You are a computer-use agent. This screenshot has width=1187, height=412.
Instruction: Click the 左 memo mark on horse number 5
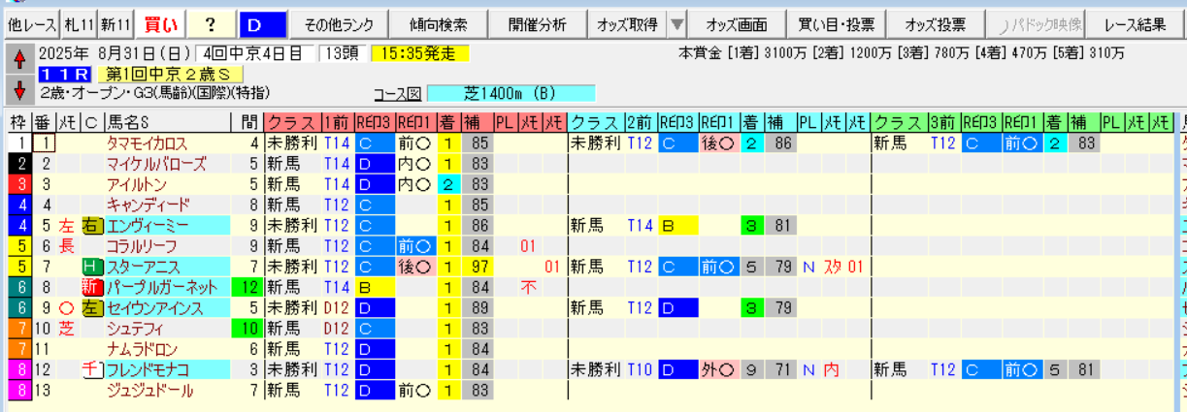click(x=66, y=226)
